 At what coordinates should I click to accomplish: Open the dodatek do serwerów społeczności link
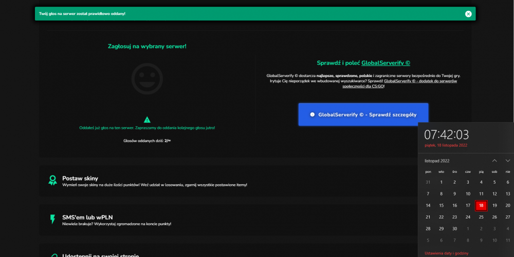click(399, 84)
